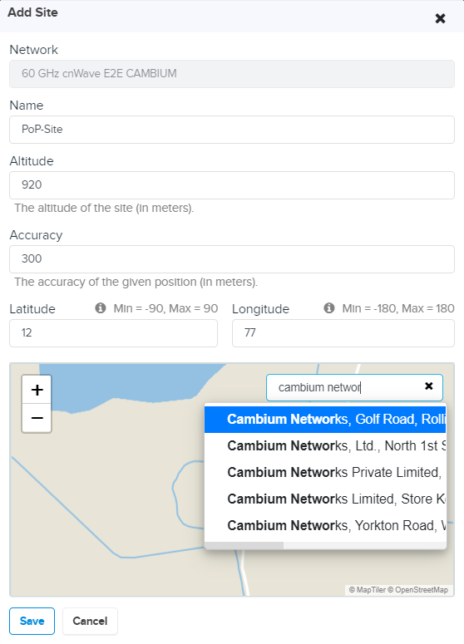Focus the Latitude input field

point(113,333)
